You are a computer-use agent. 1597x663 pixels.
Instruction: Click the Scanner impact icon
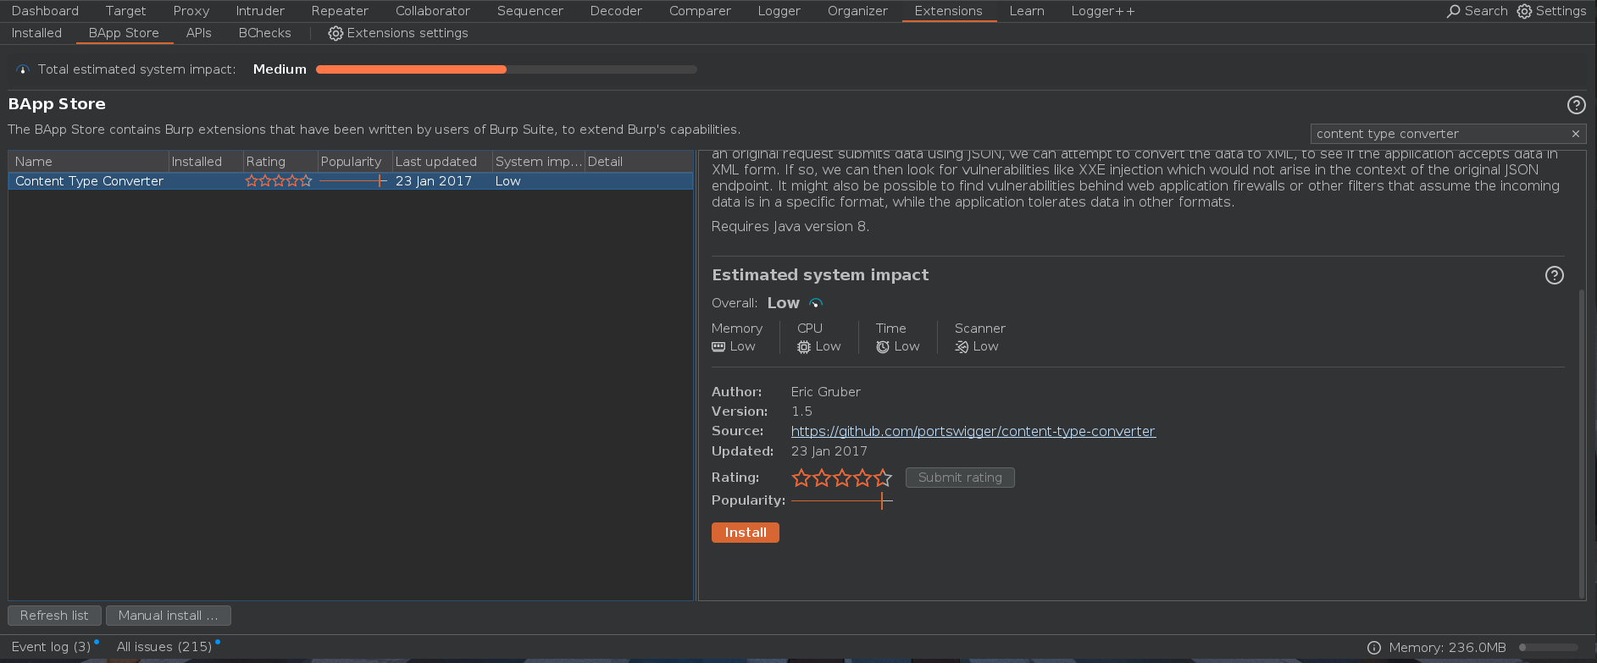click(x=962, y=346)
